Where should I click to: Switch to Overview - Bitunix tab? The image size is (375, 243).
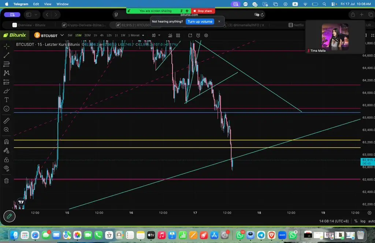click(x=29, y=25)
